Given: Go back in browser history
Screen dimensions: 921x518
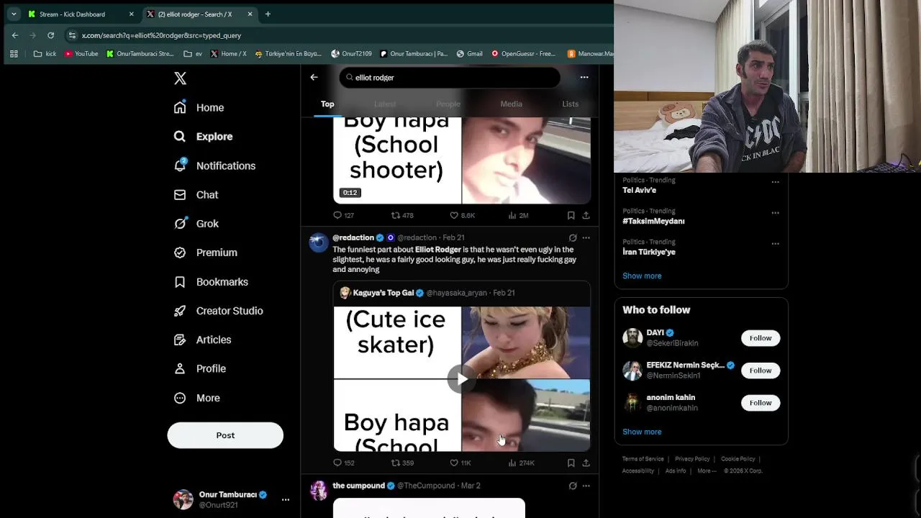Looking at the screenshot, I should [15, 35].
